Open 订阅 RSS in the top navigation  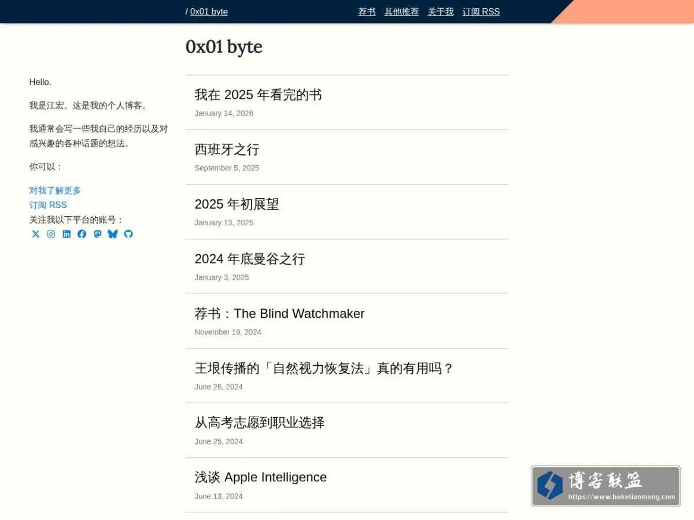click(481, 12)
